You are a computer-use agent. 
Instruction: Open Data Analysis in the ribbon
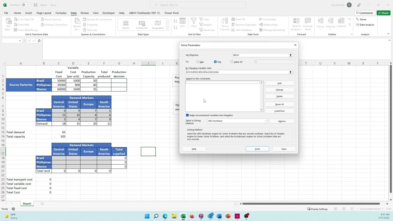[365, 25]
